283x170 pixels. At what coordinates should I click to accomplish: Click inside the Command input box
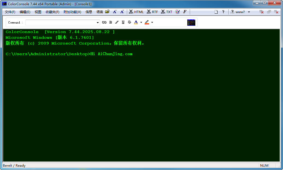tap(61, 22)
